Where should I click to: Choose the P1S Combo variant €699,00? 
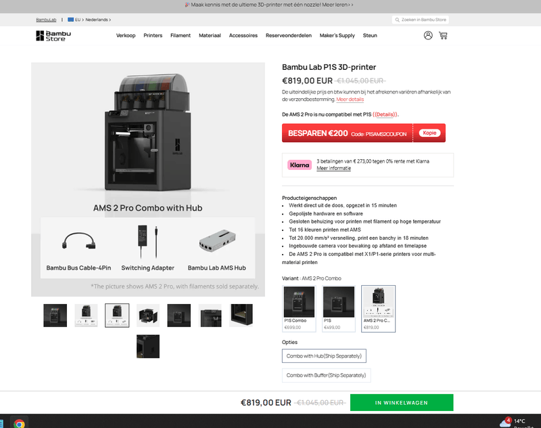point(299,309)
